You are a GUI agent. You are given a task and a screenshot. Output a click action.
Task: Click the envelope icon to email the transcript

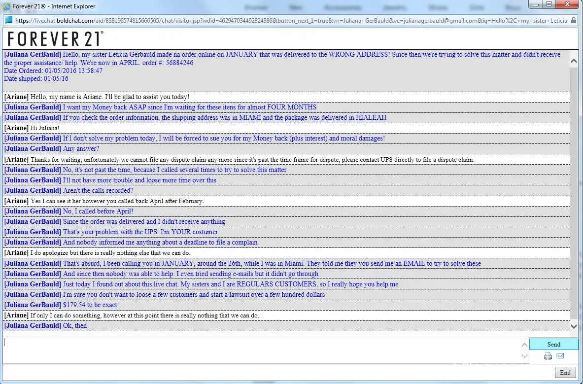tap(560, 356)
